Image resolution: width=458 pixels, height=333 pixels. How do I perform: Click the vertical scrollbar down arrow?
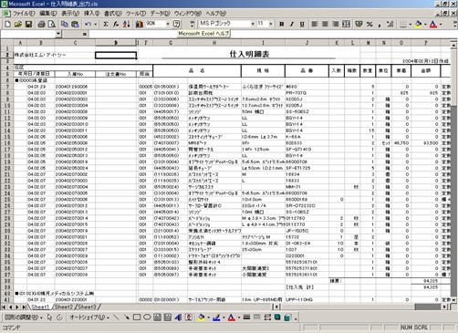pyautogui.click(x=453, y=300)
